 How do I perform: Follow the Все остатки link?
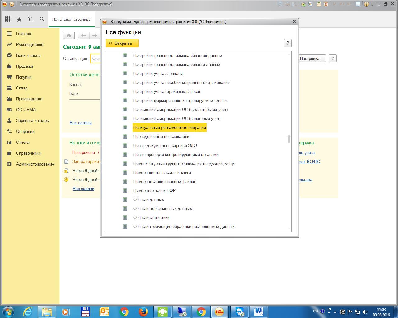(x=81, y=123)
